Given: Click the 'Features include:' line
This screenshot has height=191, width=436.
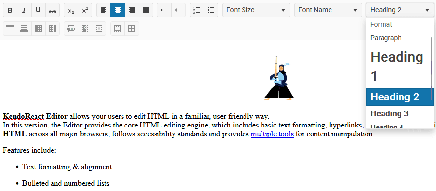Looking at the screenshot, I should 30,151.
